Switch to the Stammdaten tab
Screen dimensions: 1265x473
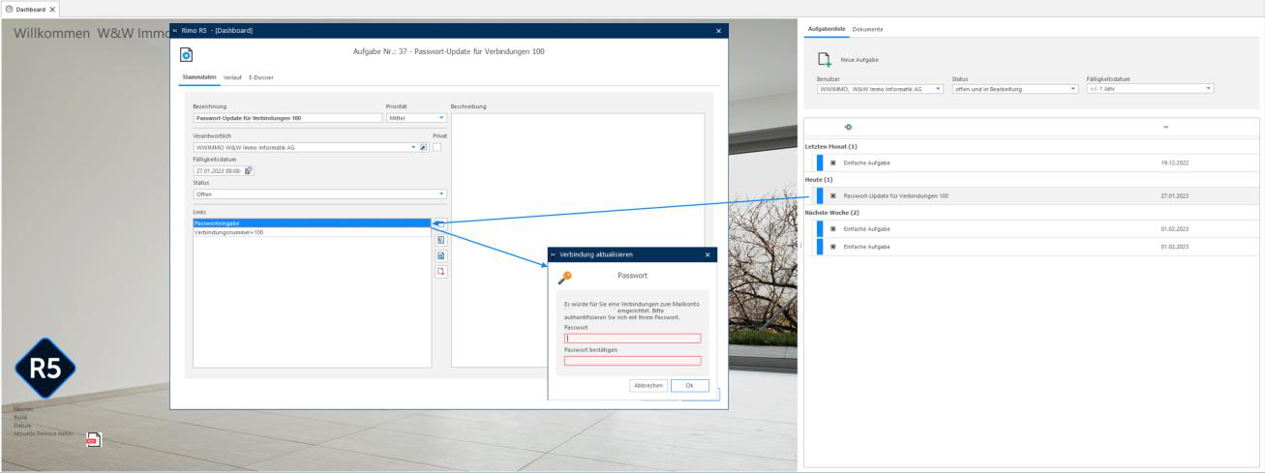click(x=199, y=76)
